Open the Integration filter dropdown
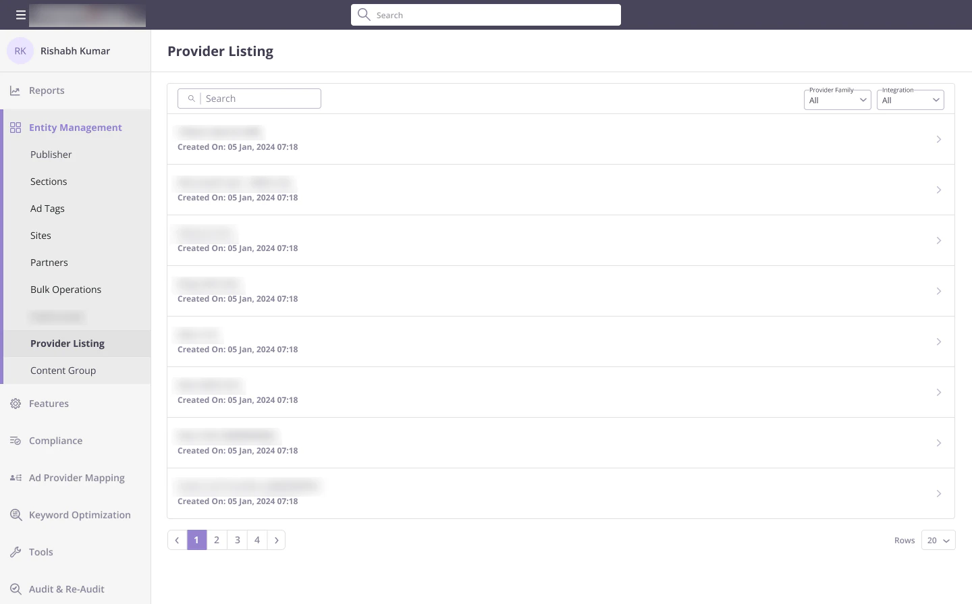The width and height of the screenshot is (972, 604). 910,100
